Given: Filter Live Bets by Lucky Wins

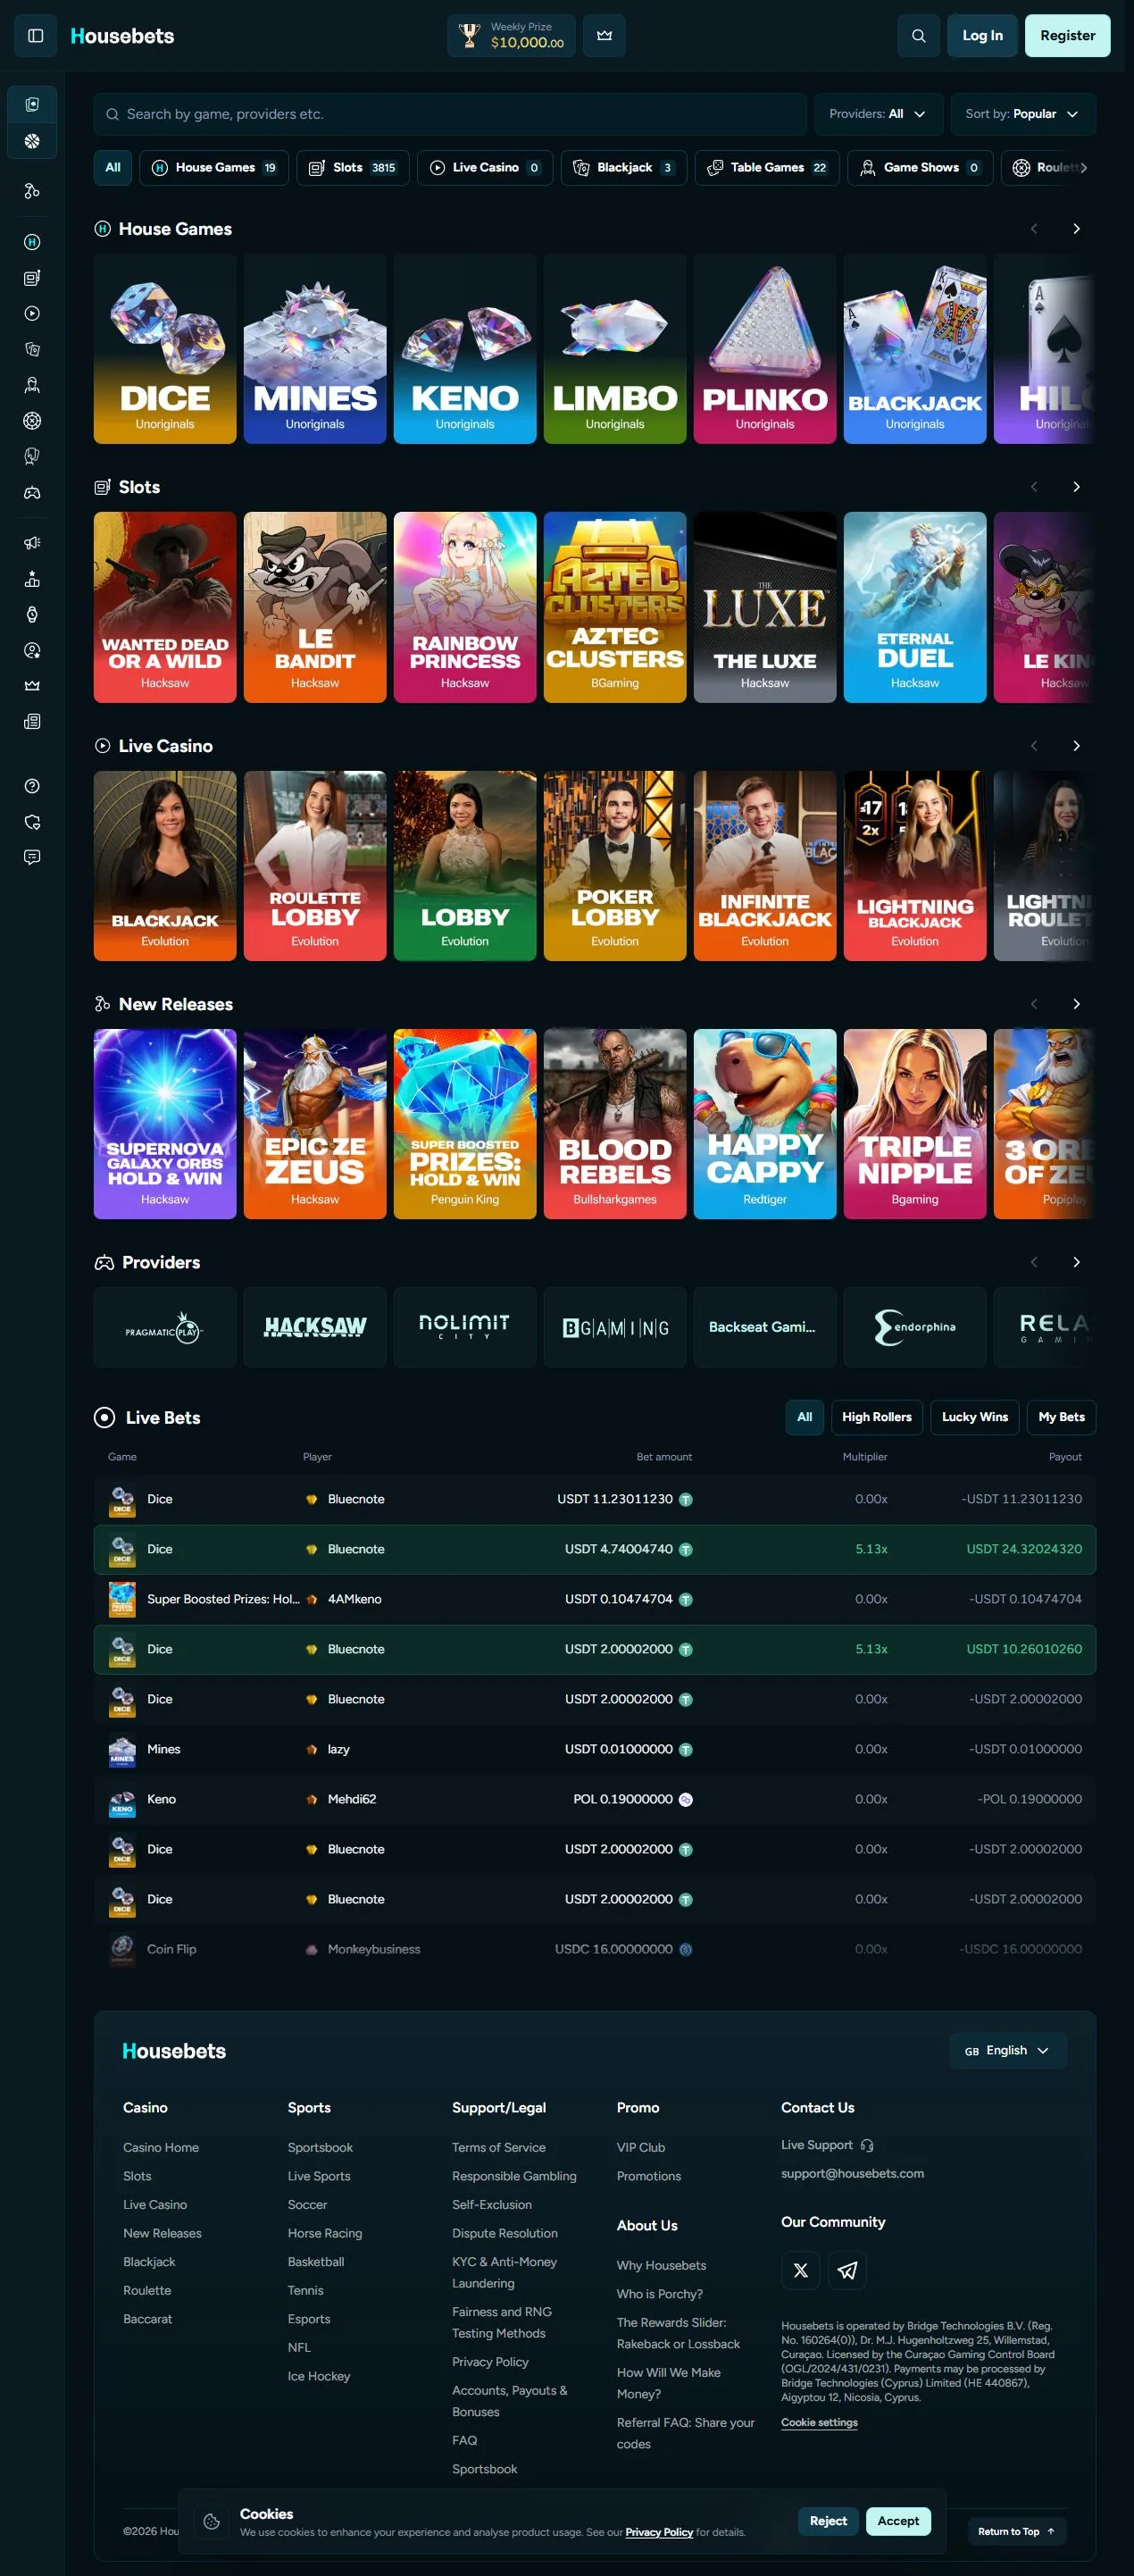Looking at the screenshot, I should [x=974, y=1417].
